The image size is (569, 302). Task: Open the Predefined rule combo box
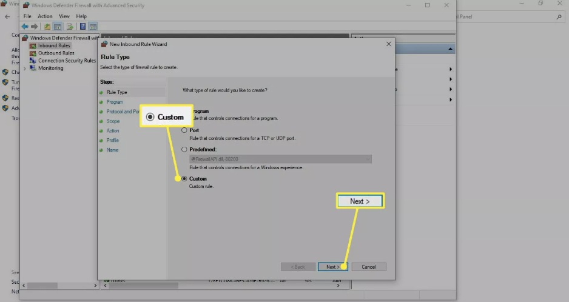pos(280,159)
